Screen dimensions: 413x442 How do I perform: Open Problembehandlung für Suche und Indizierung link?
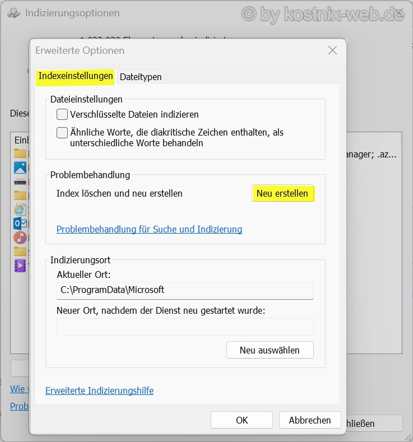(x=149, y=229)
